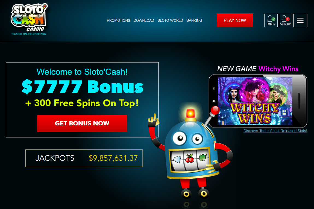Click the Sloto Cash Casino logo
314x209 pixels.
click(x=29, y=20)
